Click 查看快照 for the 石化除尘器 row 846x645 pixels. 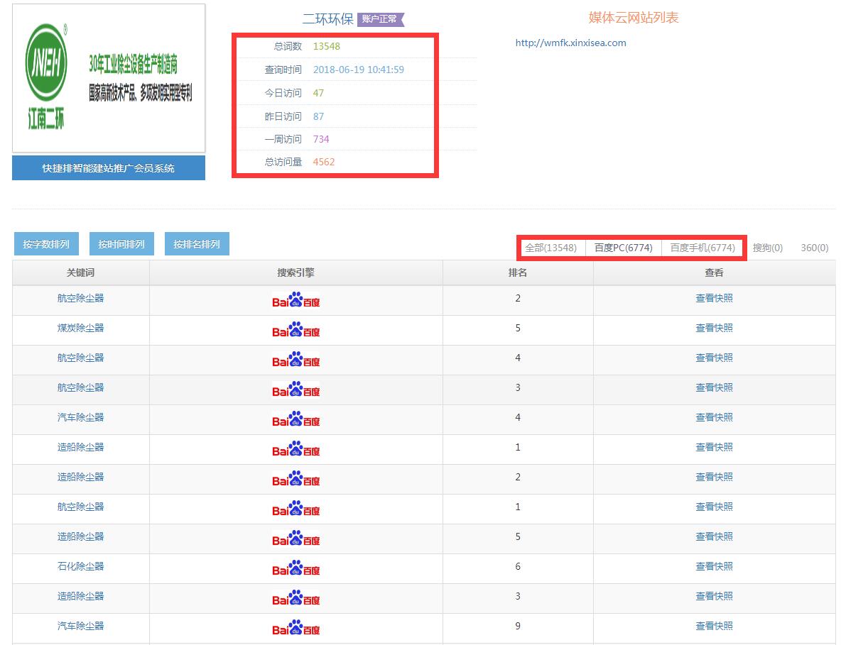(x=714, y=566)
